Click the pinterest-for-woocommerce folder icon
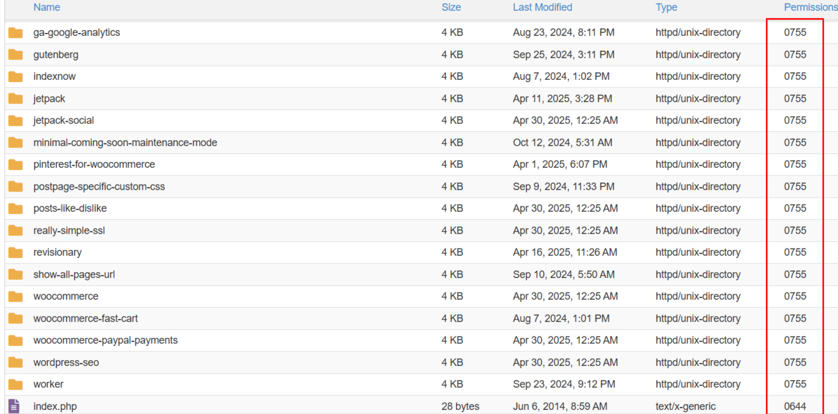 15,164
